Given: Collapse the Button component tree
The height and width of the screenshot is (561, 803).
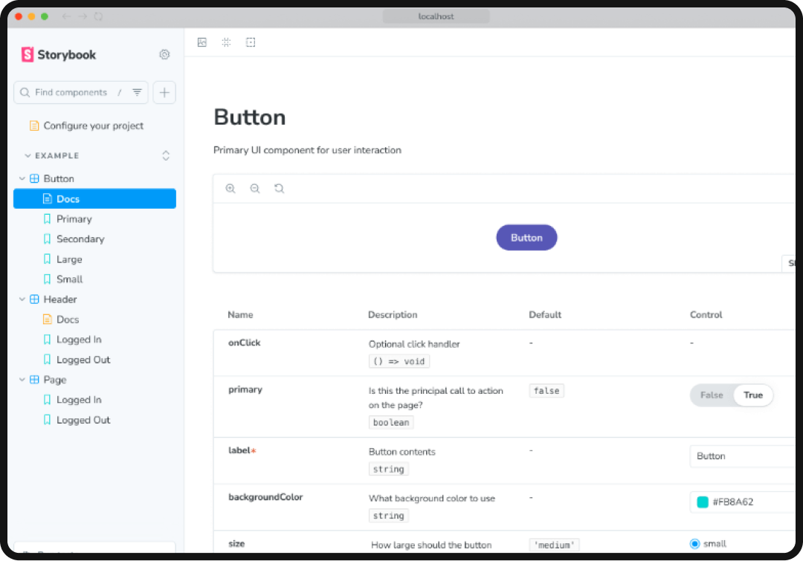Looking at the screenshot, I should [x=22, y=178].
